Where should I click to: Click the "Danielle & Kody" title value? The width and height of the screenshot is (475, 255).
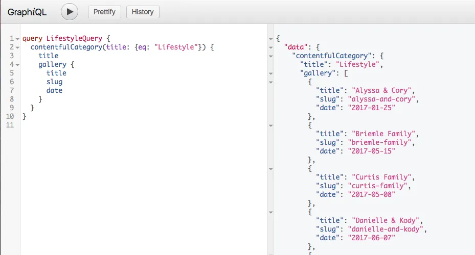pos(386,220)
